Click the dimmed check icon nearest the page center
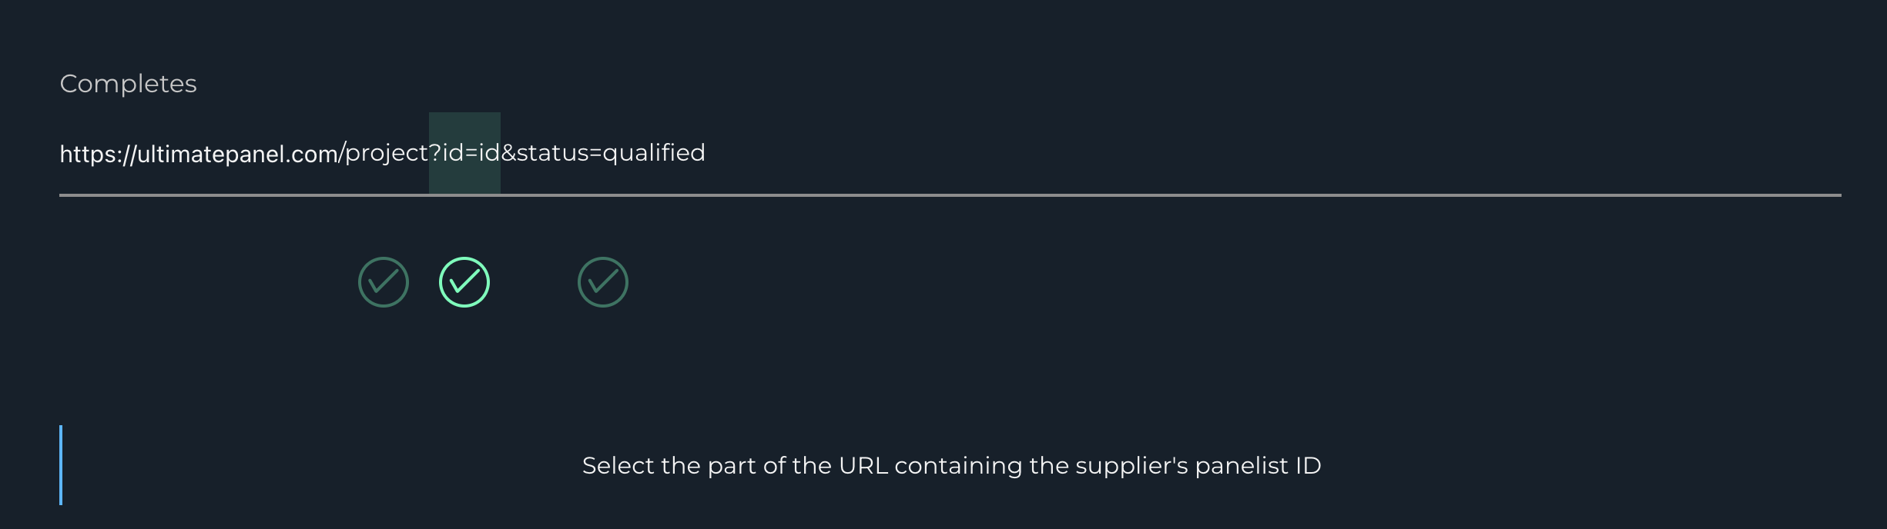 point(603,282)
